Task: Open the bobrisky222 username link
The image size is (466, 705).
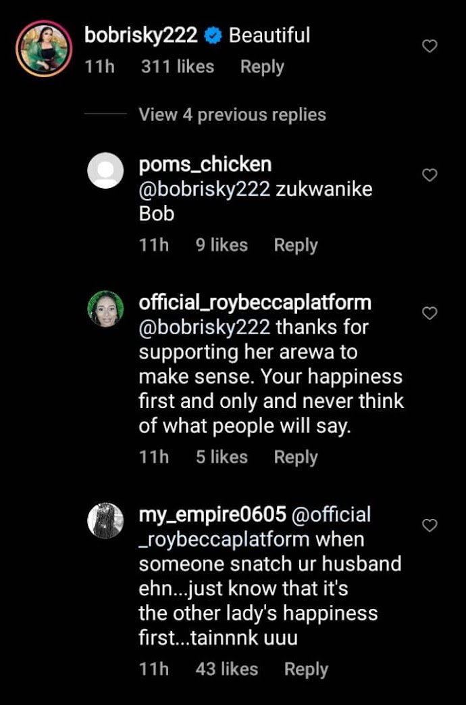Action: pos(141,35)
